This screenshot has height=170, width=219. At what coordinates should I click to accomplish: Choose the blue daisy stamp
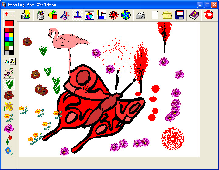click(9, 151)
